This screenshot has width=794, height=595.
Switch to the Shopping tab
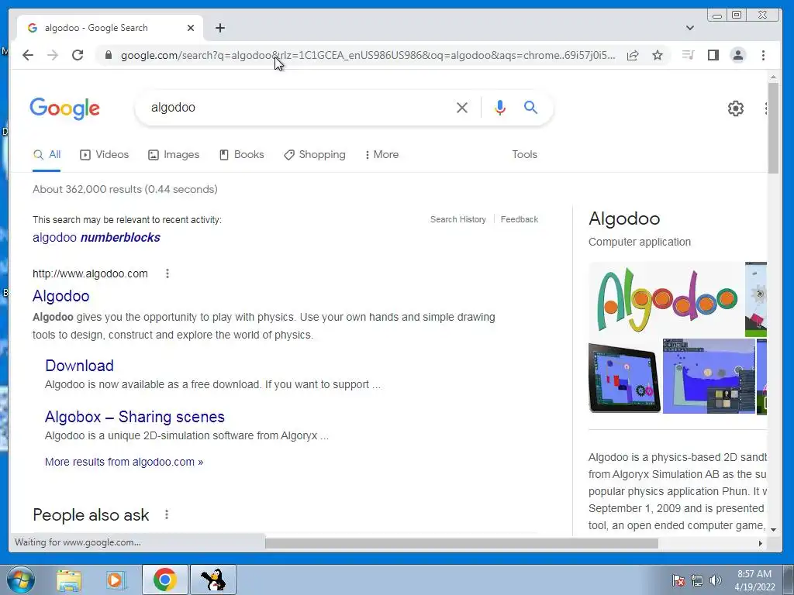click(x=315, y=155)
